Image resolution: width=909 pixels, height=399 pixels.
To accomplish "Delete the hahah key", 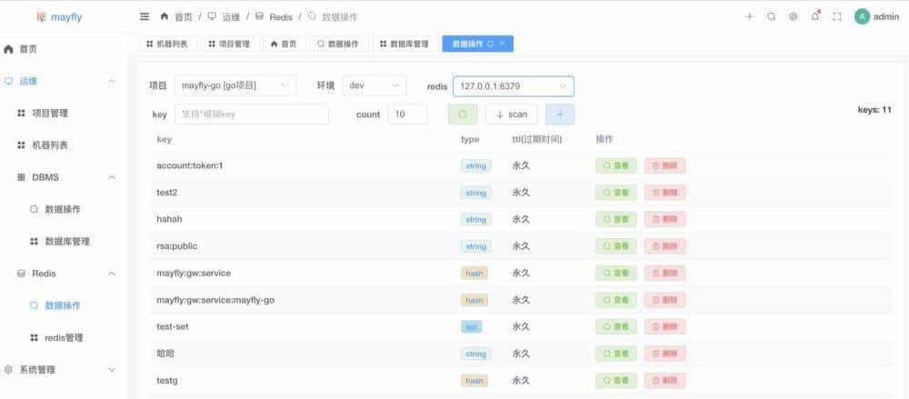I will [664, 219].
